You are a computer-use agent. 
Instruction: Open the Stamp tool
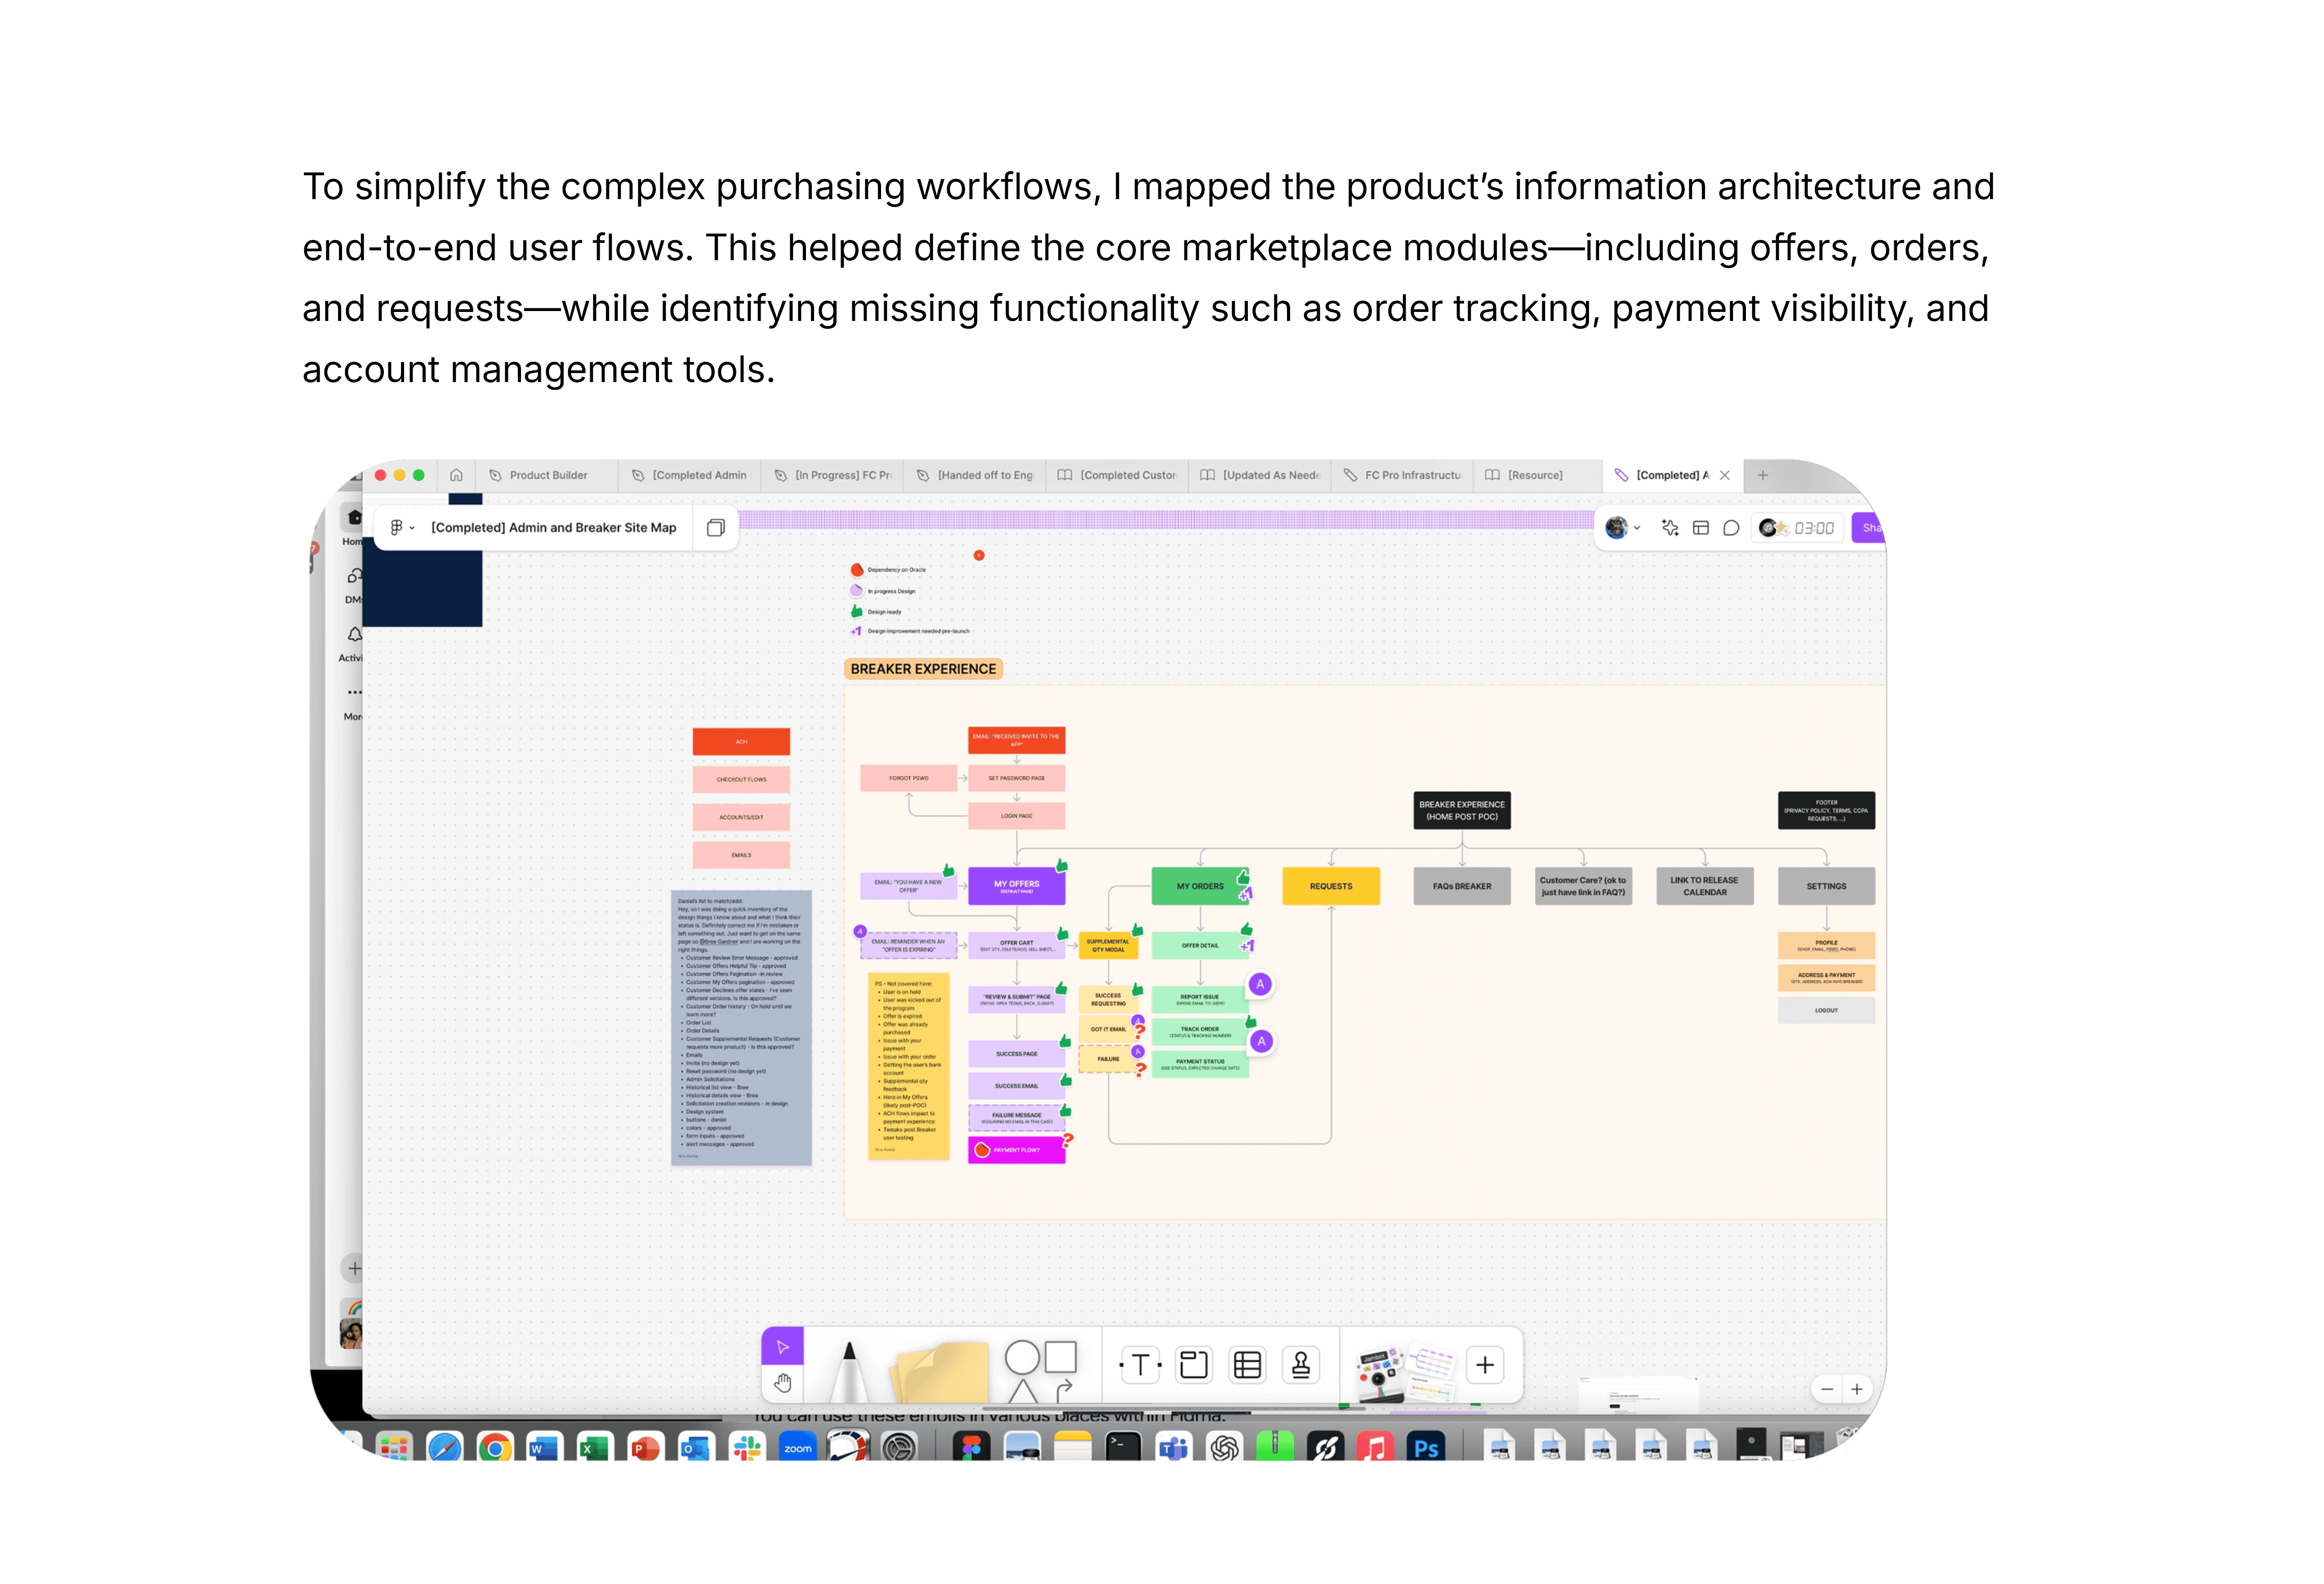click(x=1301, y=1365)
